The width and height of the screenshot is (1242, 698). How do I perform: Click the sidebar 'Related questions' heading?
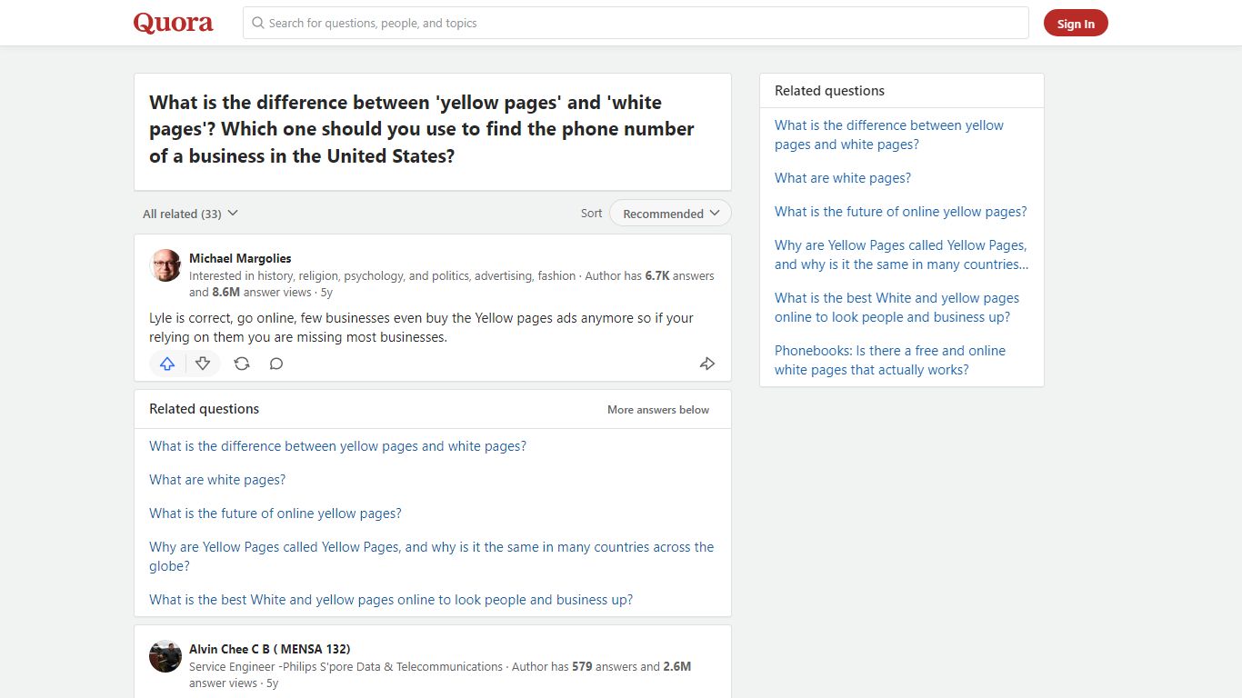[829, 91]
